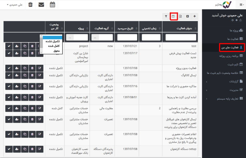246x158 pixels.
Task: Click the power logout icon under username
Action: 233,20
